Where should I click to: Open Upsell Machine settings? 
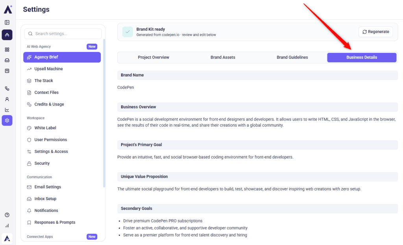62,69
